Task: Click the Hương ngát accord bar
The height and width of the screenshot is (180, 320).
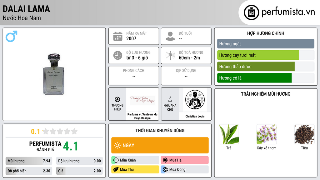Action: (266, 44)
